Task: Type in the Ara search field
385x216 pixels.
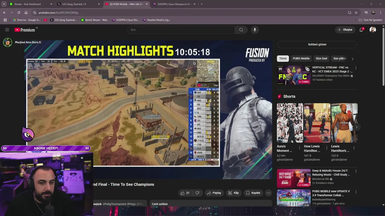Action: [x=181, y=30]
